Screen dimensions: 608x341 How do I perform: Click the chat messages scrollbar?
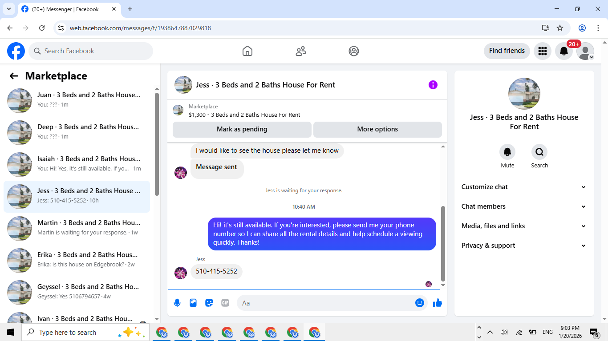click(443, 243)
